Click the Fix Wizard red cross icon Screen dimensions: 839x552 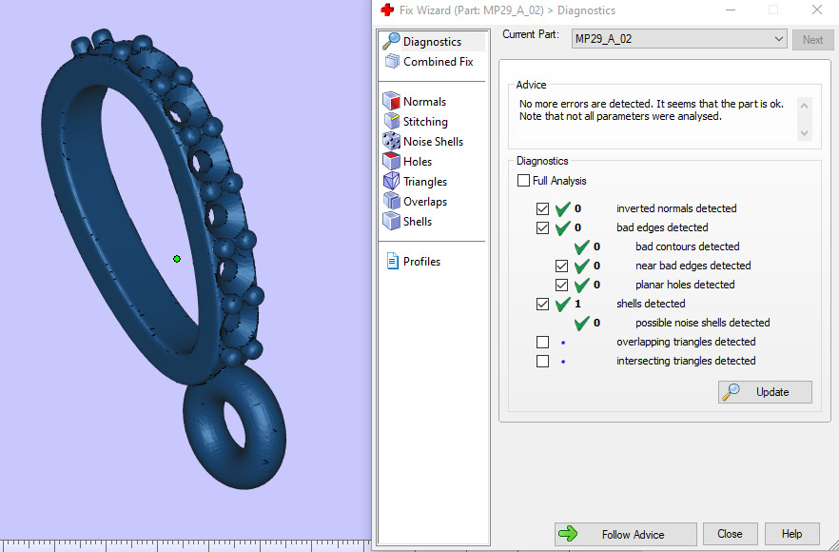[x=386, y=10]
